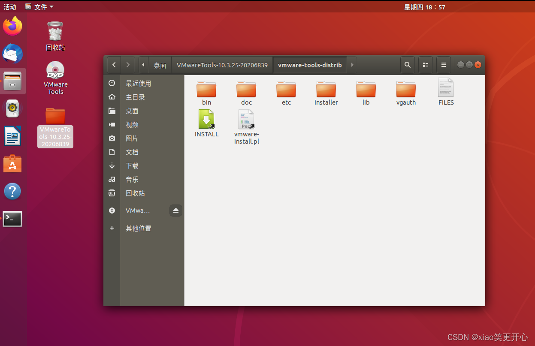Select the doc folder
The width and height of the screenshot is (535, 346).
coord(246,93)
